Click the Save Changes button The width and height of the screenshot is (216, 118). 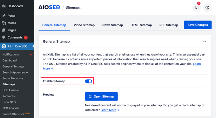click(198, 25)
